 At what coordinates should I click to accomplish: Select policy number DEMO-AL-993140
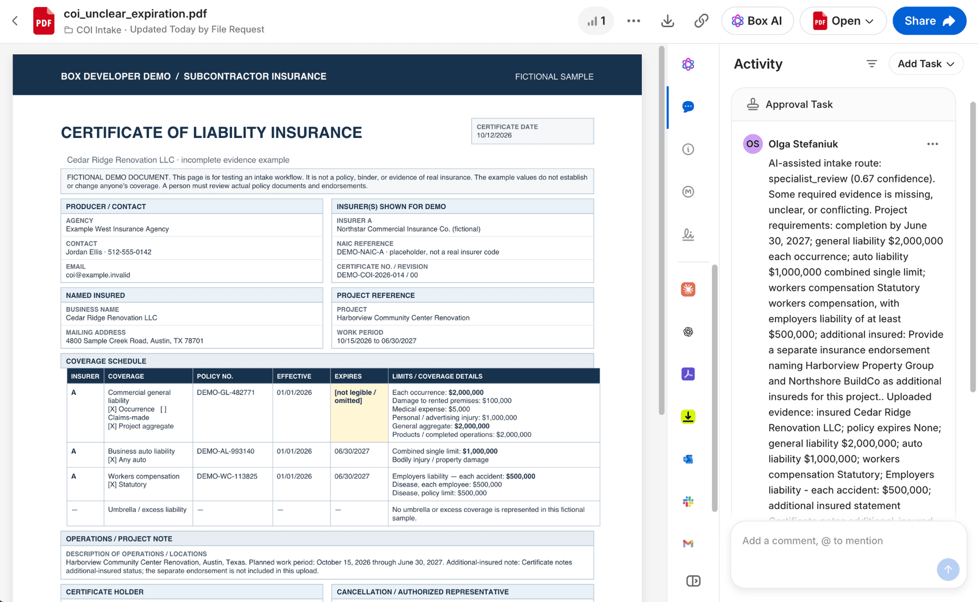225,451
